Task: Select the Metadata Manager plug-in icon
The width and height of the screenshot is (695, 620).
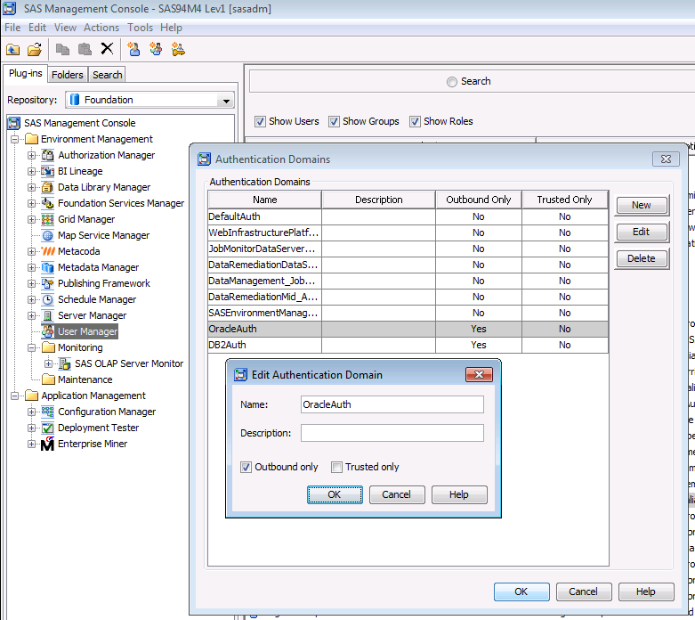Action: click(48, 267)
